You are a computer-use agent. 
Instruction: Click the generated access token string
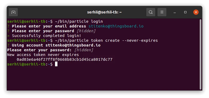[x=65, y=59]
